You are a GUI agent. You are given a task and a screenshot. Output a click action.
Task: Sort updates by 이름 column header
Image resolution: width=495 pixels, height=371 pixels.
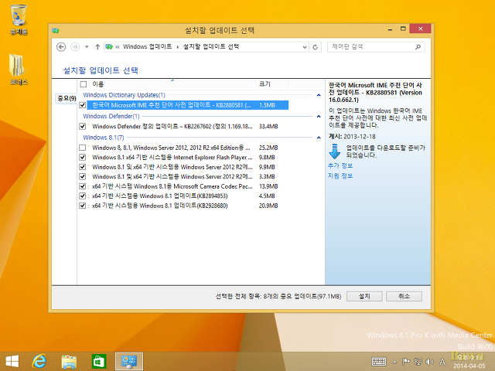point(172,84)
